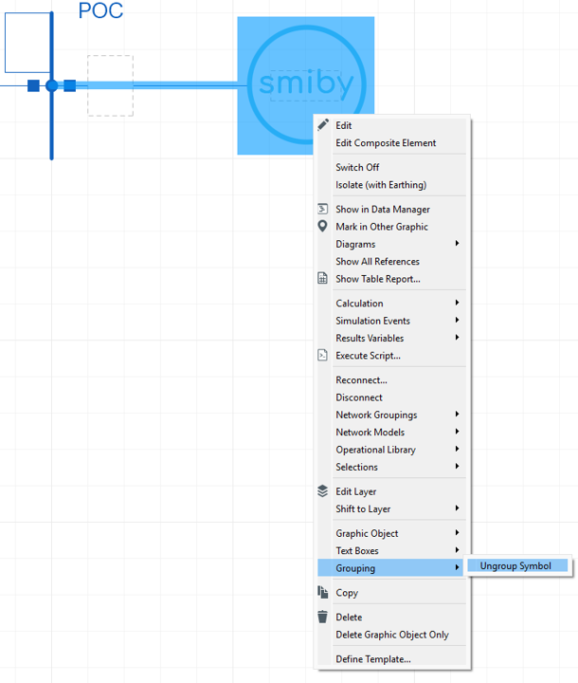The width and height of the screenshot is (578, 683).
Task: Choose Ungroup Symbol from the submenu
Action: click(x=515, y=566)
